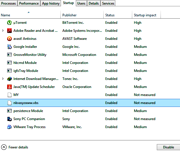
Task: Click the blank file icon for MY
Action: pos(9,95)
